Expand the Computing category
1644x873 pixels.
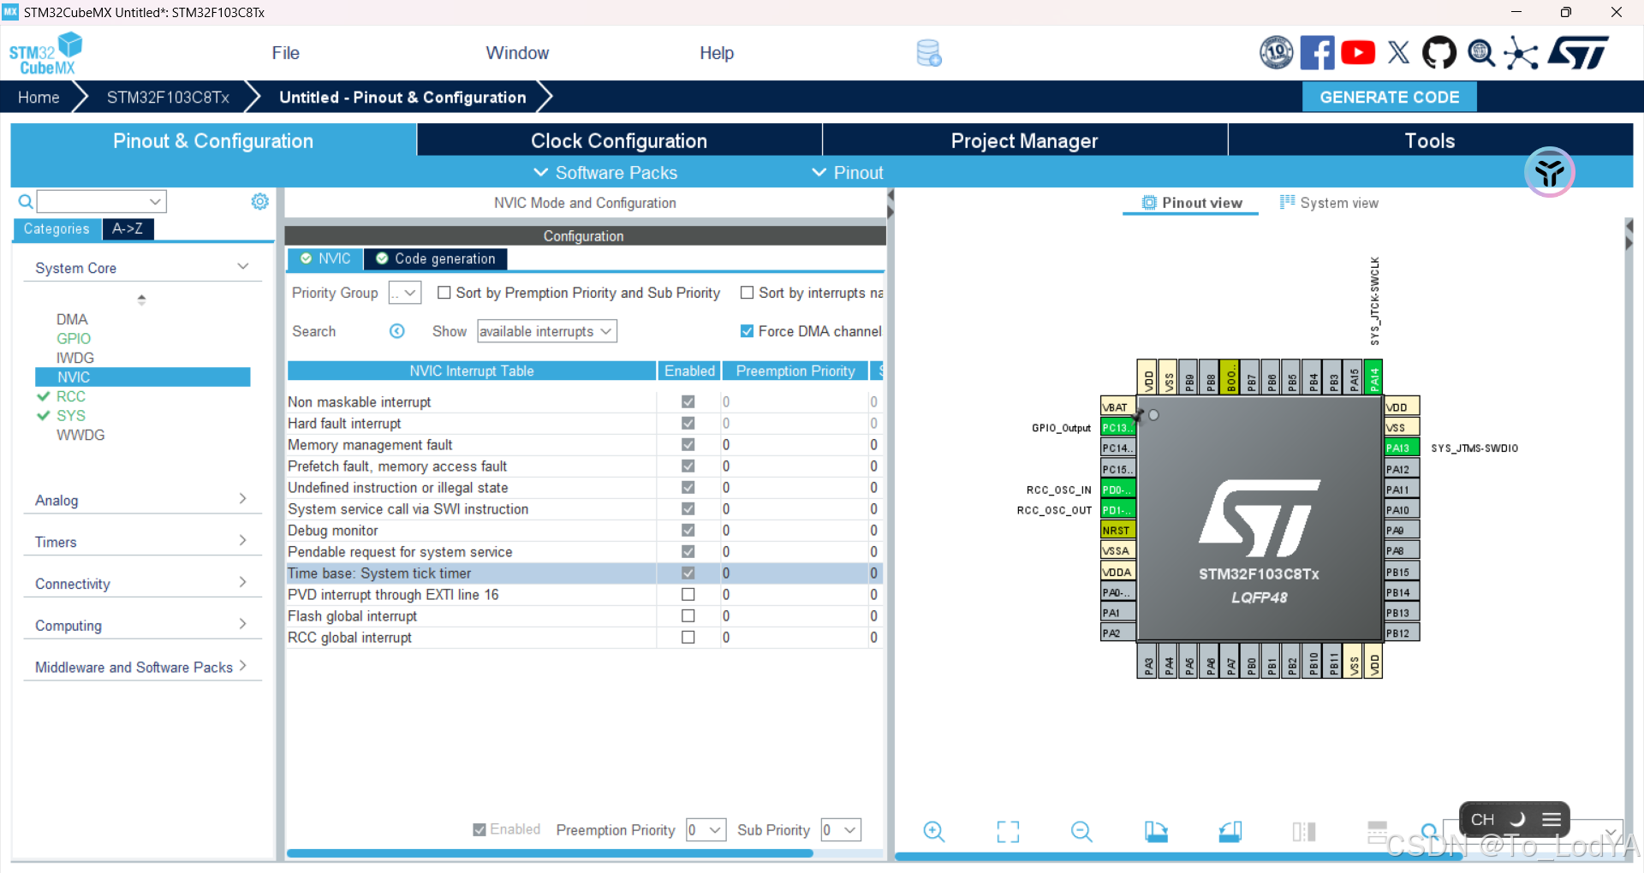(141, 626)
